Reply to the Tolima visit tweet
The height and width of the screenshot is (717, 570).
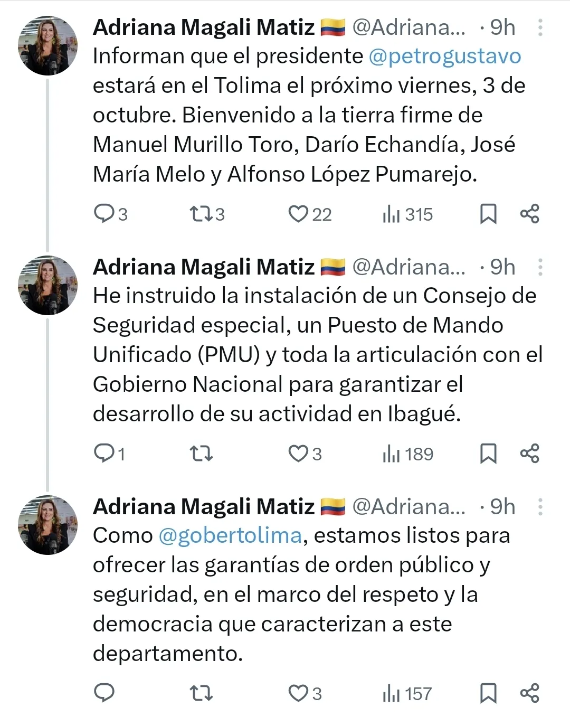click(104, 214)
